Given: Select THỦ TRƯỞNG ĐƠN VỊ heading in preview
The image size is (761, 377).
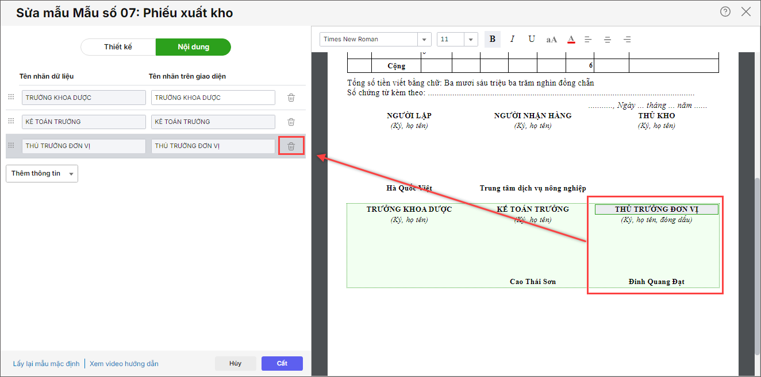Looking at the screenshot, I should (656, 209).
